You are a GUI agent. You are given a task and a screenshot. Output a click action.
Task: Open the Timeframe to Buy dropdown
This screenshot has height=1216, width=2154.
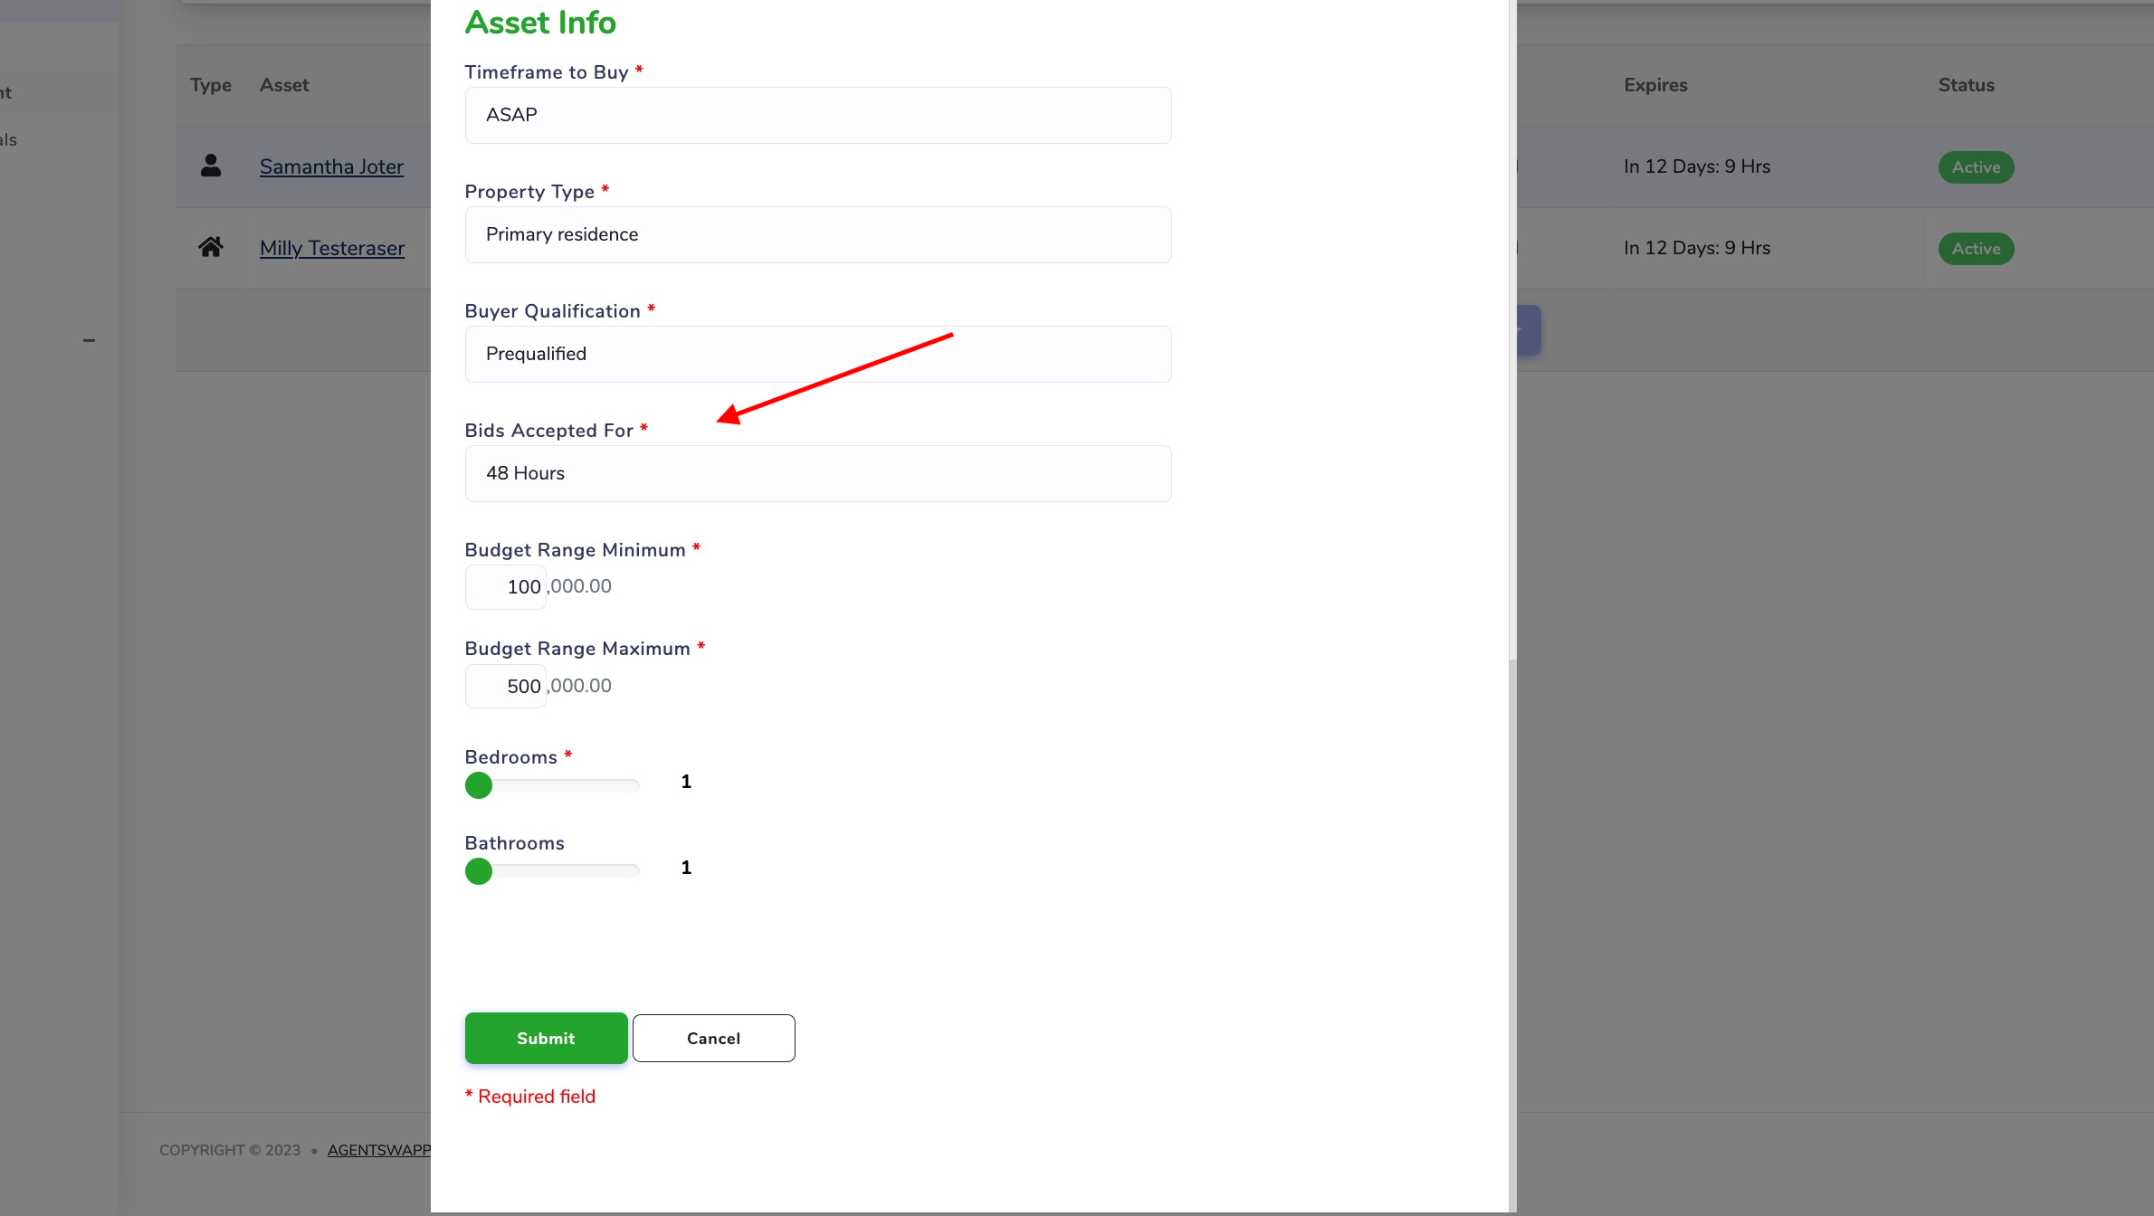pos(817,115)
